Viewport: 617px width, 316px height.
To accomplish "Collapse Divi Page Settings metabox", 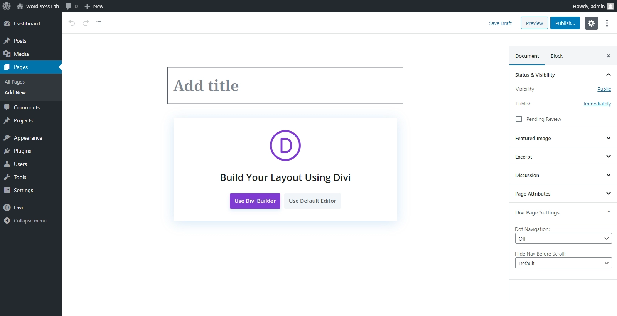I will tap(563, 212).
